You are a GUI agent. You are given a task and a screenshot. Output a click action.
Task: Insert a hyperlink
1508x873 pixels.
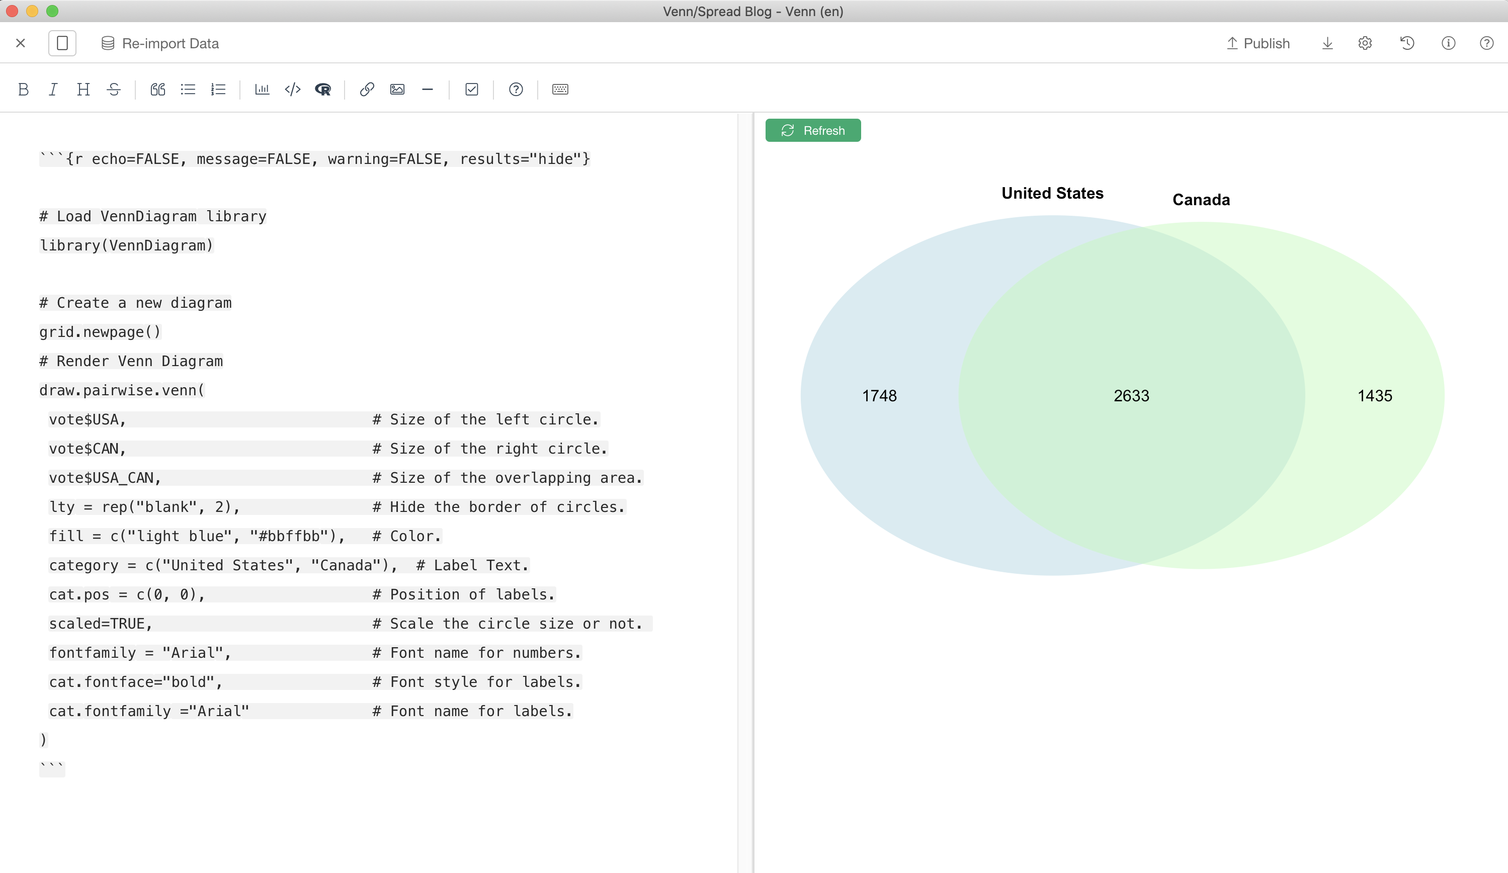[367, 89]
